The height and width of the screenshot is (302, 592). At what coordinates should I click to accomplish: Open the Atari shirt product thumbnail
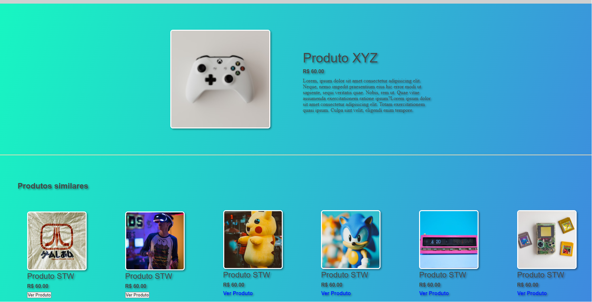click(57, 241)
